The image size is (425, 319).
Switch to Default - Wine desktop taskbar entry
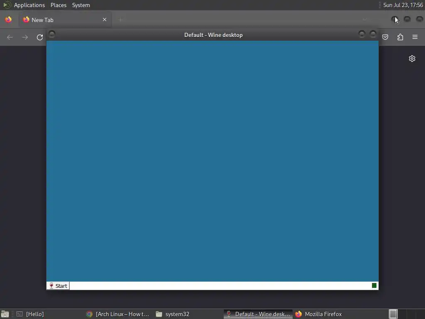(x=258, y=314)
